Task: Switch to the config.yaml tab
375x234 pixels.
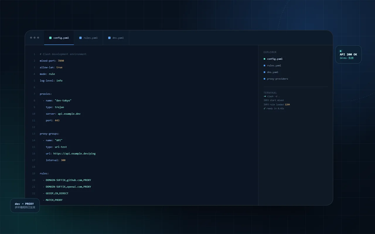Action: pyautogui.click(x=59, y=38)
